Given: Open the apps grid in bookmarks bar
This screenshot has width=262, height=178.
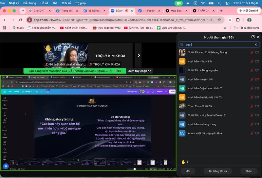Looking at the screenshot, I should point(4,28).
